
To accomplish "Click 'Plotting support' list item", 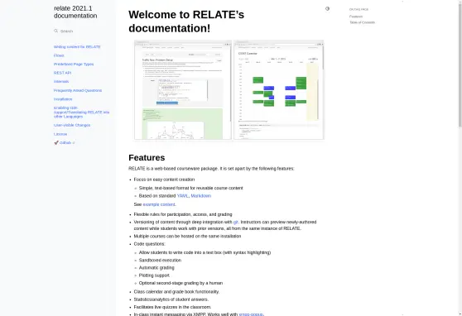I will click(x=154, y=275).
